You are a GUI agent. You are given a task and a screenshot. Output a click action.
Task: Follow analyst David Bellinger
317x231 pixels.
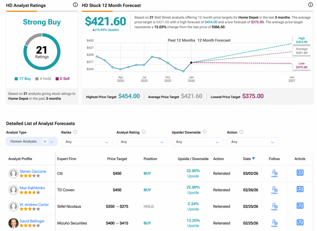[274, 223]
